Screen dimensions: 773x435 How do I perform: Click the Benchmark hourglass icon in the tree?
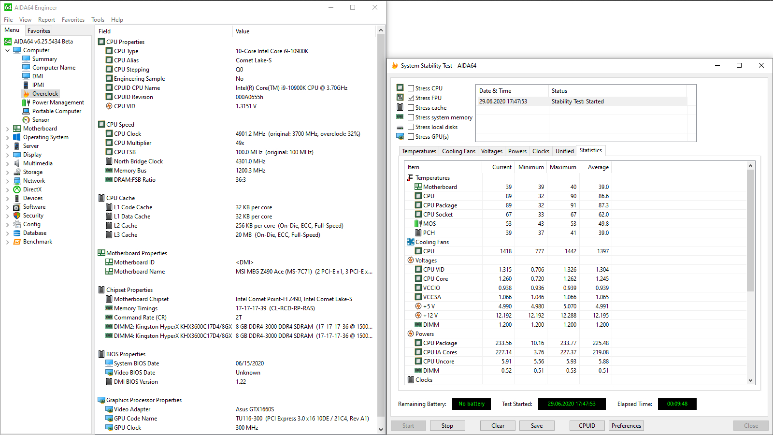tap(17, 242)
